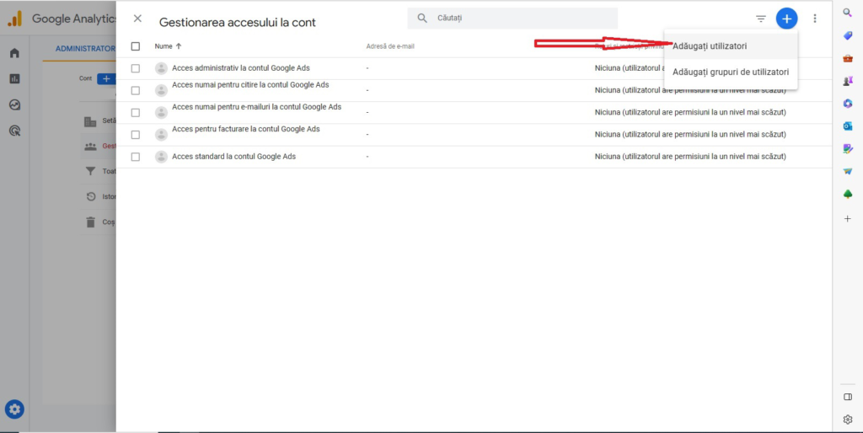Open the red toolbox sidebar icon

[x=848, y=58]
